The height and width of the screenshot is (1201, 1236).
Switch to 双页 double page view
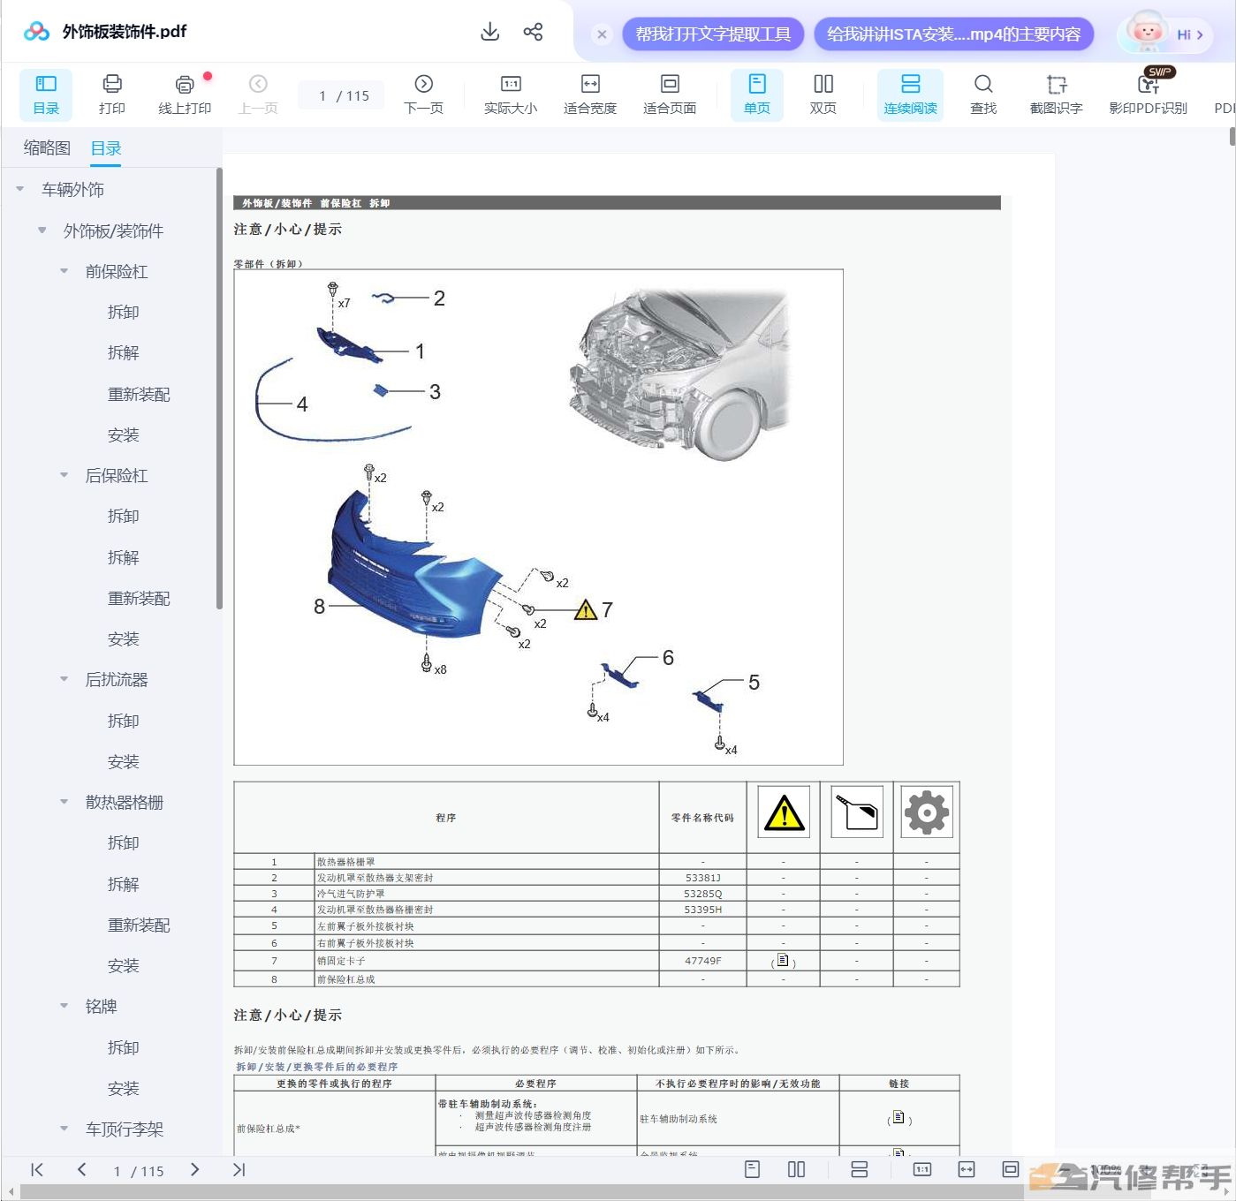pyautogui.click(x=823, y=94)
